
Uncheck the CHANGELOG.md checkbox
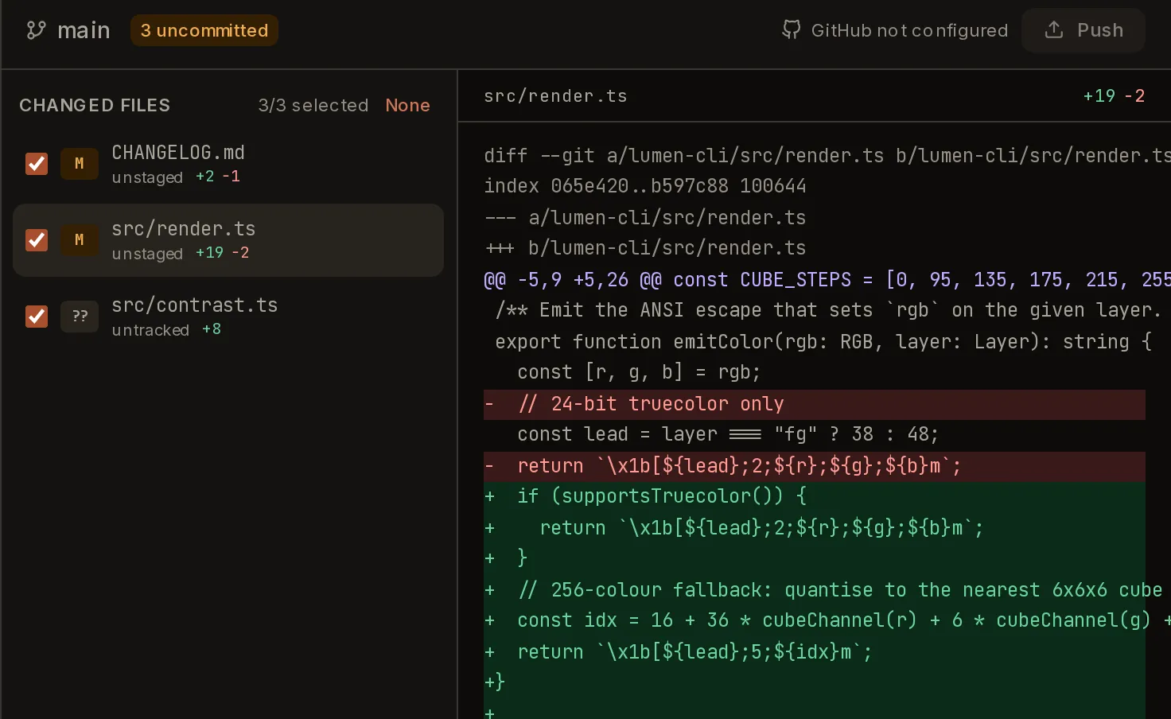(37, 164)
